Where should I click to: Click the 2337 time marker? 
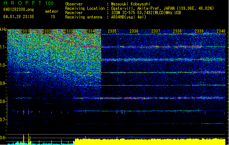pos(156,31)
